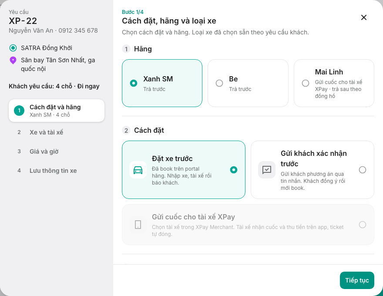Click the Hãng section heading
The width and height of the screenshot is (383, 296).
[x=143, y=49]
